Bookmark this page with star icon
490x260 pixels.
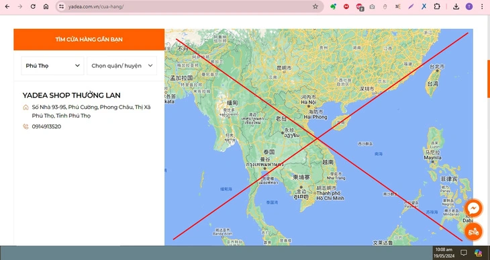[315, 6]
